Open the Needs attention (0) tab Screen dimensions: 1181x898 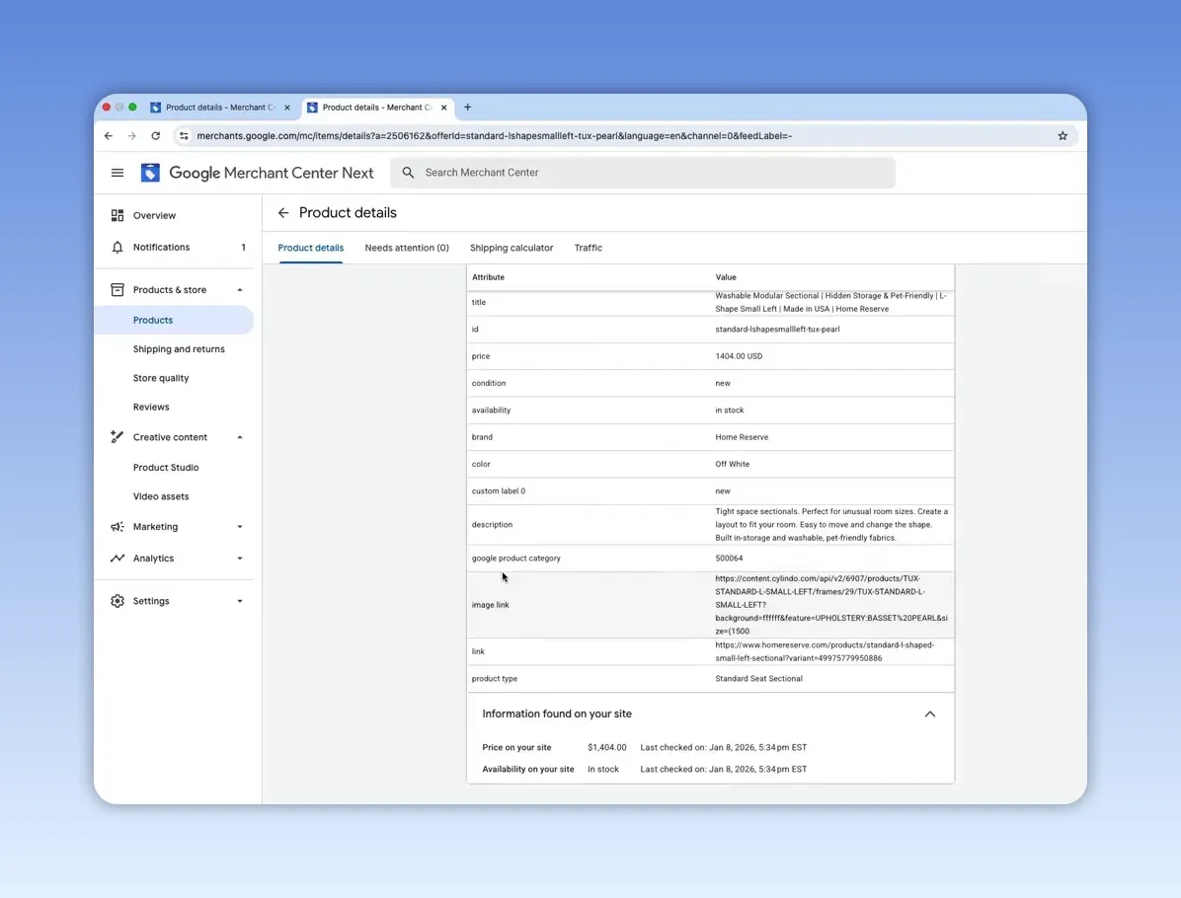[407, 248]
